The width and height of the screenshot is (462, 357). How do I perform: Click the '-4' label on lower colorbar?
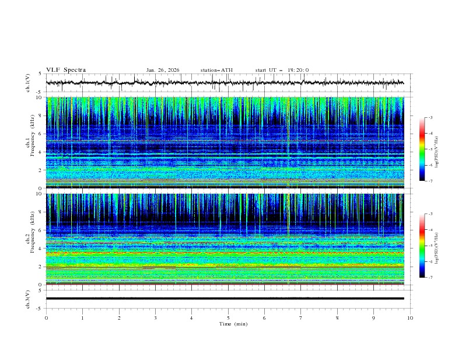click(430, 230)
